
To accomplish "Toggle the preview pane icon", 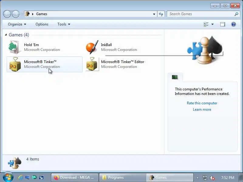I will (223, 24).
